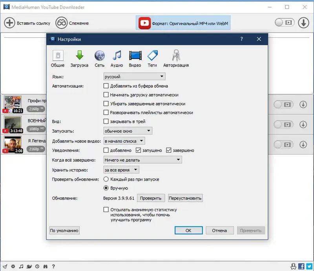Check the добавлено notification checkbox
The width and height of the screenshot is (314, 271).
tap(106, 150)
